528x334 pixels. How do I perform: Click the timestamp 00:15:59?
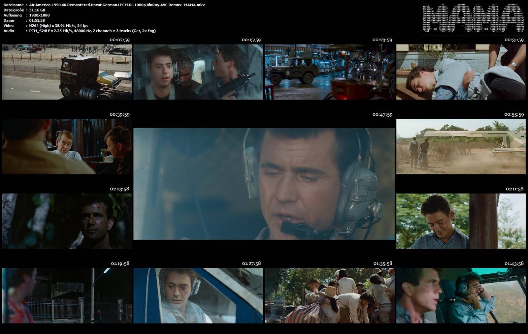click(x=251, y=40)
